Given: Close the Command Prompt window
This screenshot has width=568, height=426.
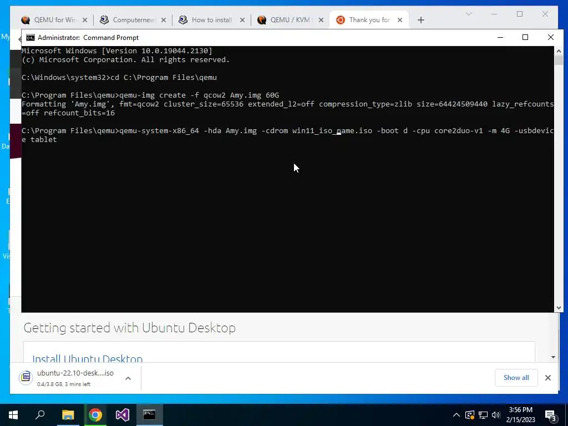Looking at the screenshot, I should pos(551,37).
